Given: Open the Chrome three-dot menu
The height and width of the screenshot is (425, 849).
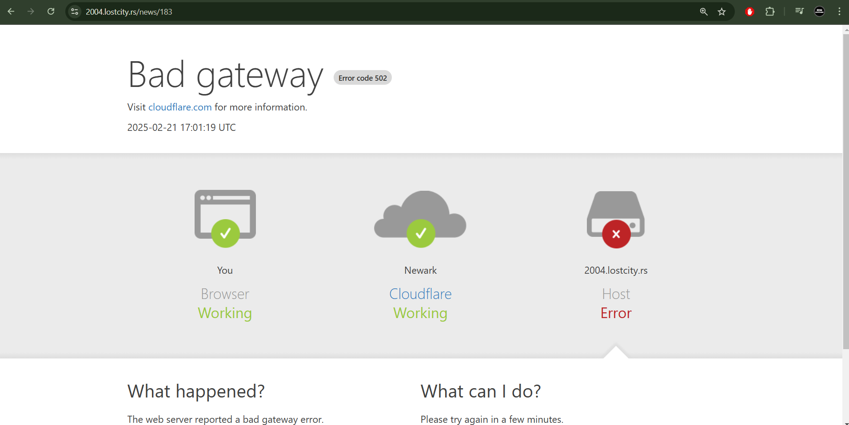Looking at the screenshot, I should click(x=839, y=12).
